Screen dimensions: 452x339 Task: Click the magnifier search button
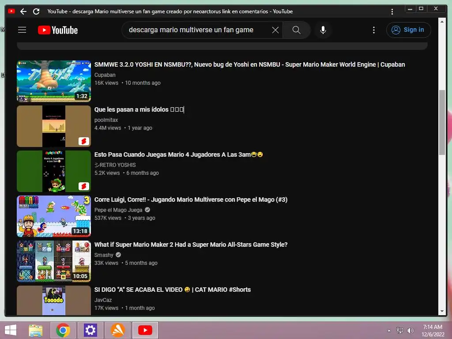pyautogui.click(x=296, y=30)
